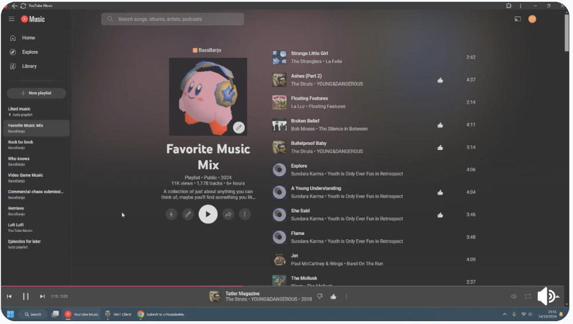
Task: Open the notification bell in taskbar
Action: [x=562, y=314]
